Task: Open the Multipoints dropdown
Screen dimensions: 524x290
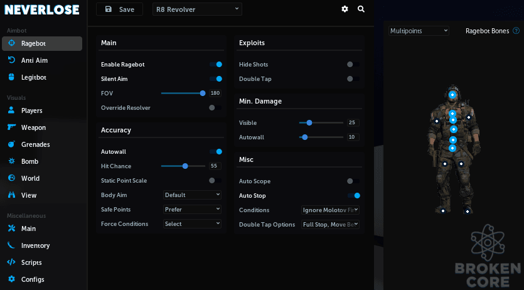Action: [419, 31]
